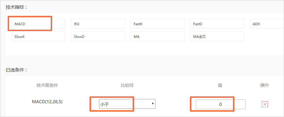Screen dimensions: 284x117
Task: Select the RSI indicator
Action: tap(98, 23)
